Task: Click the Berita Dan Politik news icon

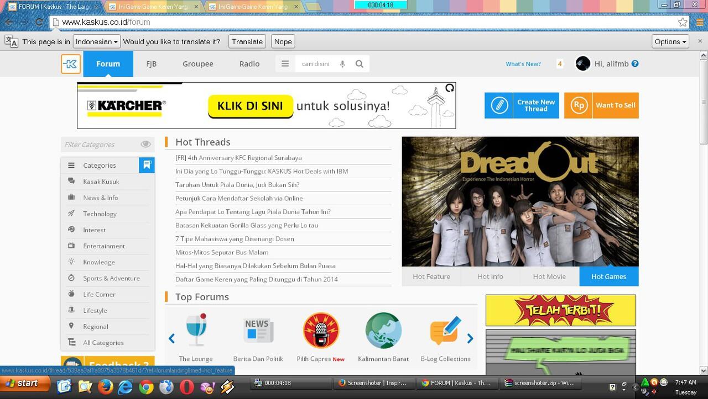Action: pyautogui.click(x=258, y=330)
